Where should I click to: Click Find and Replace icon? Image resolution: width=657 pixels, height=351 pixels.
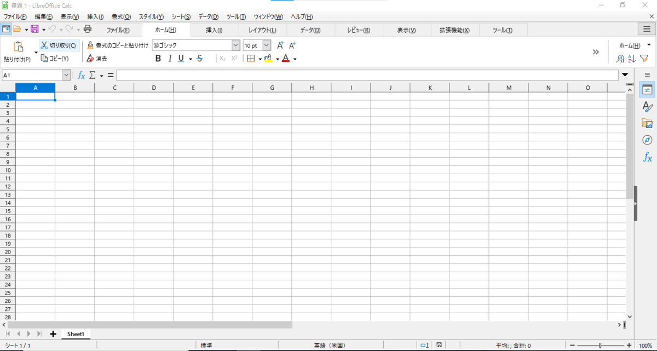[x=620, y=59]
